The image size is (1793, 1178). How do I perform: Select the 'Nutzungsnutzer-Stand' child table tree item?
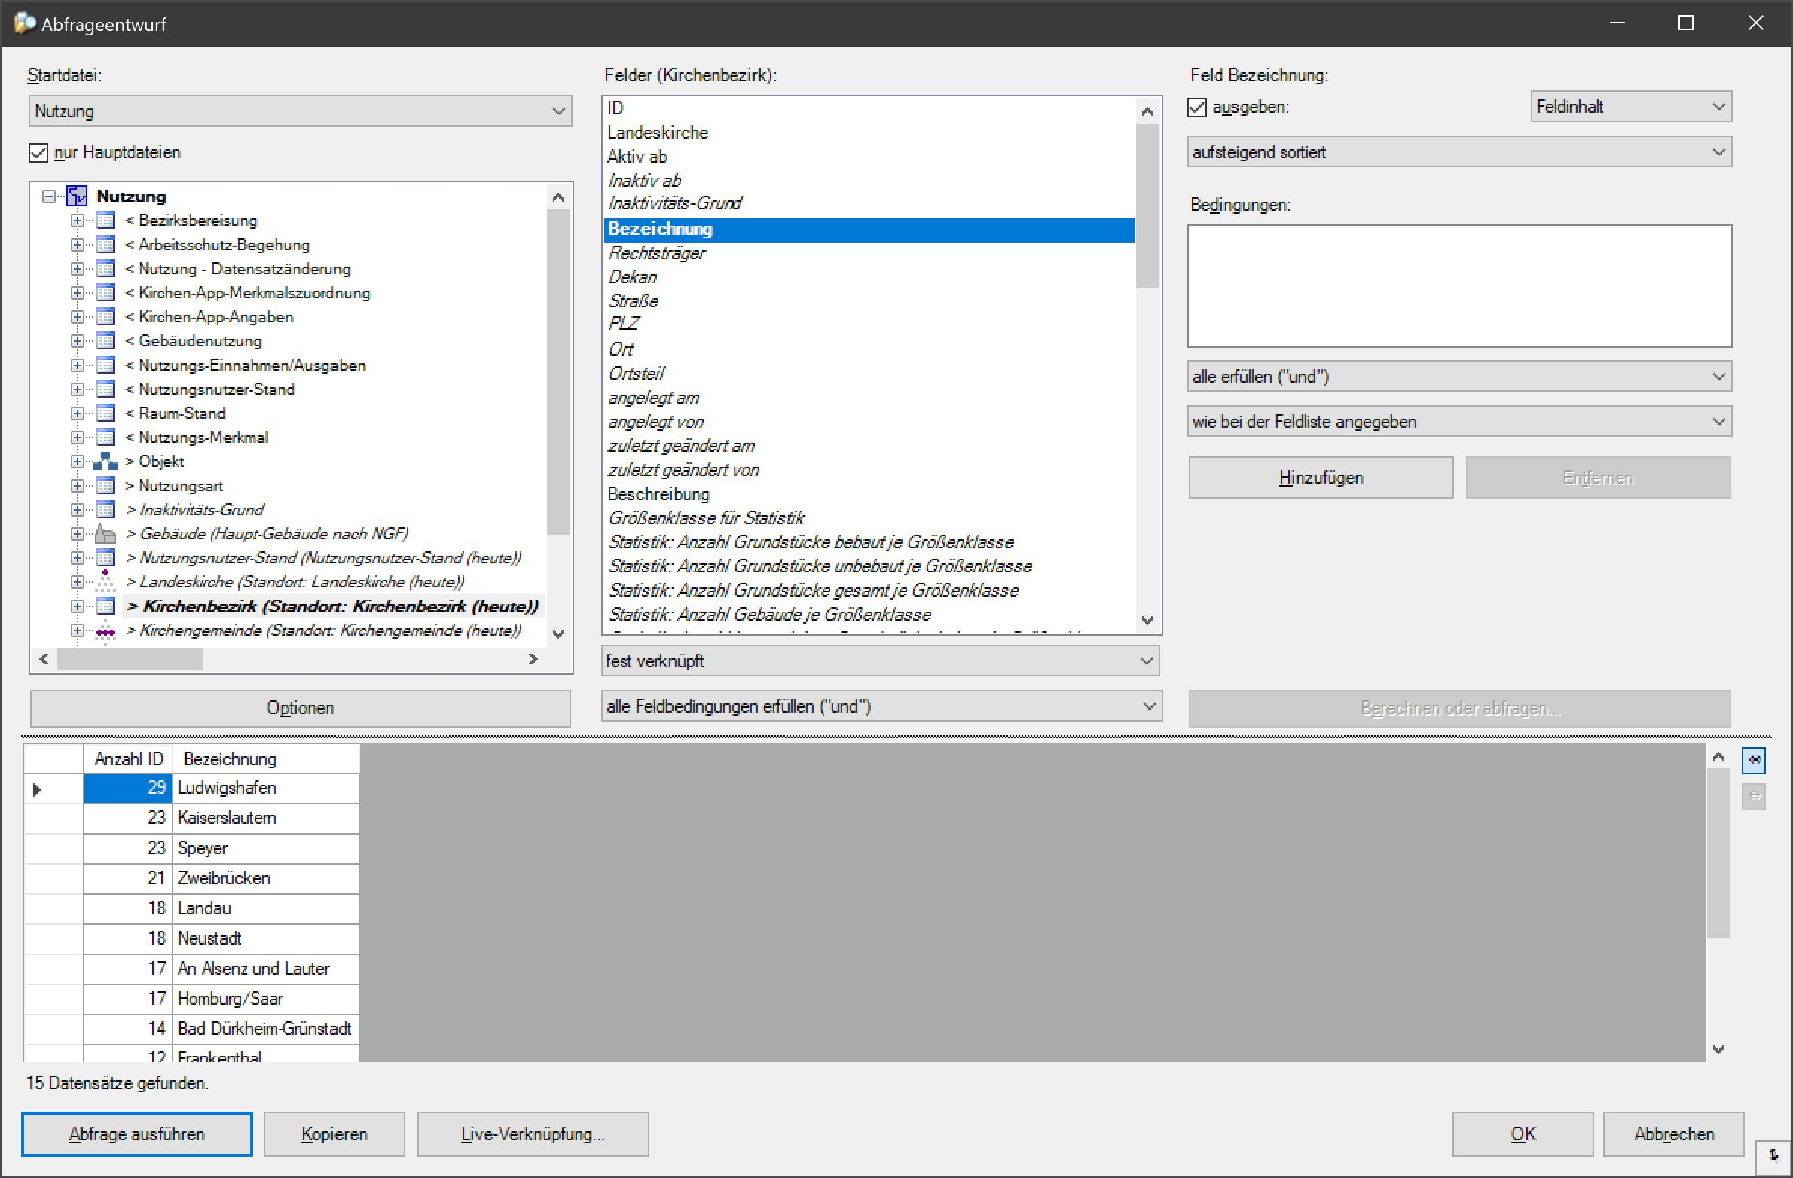(x=209, y=389)
